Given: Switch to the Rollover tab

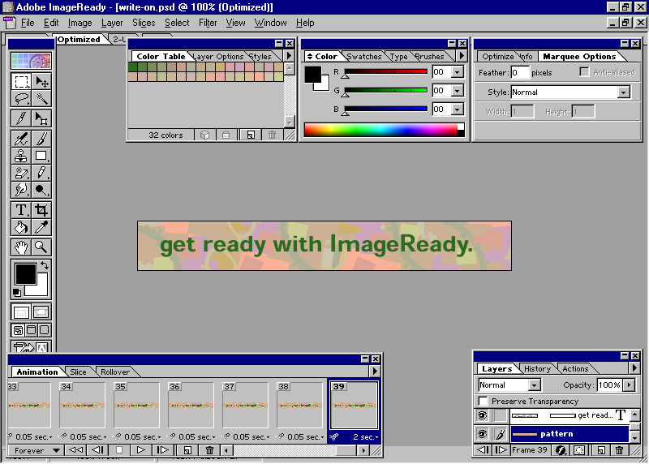Looking at the screenshot, I should (x=115, y=372).
